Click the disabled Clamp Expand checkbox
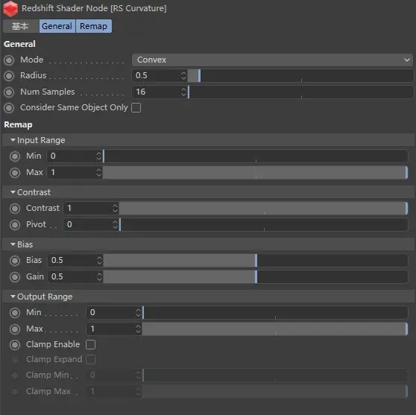 click(x=90, y=360)
